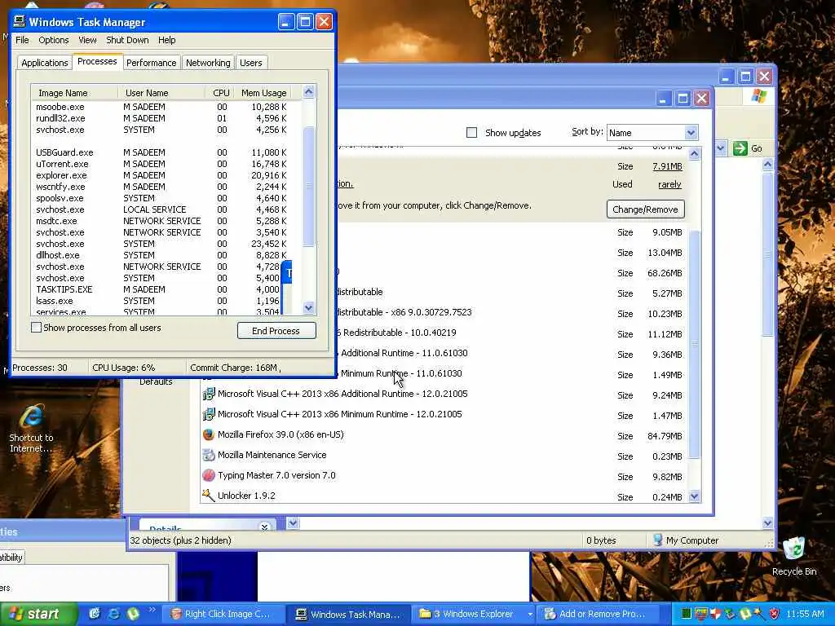Click the Unlocker wand tray icon
Screen dimensions: 835x626
[x=758, y=614]
